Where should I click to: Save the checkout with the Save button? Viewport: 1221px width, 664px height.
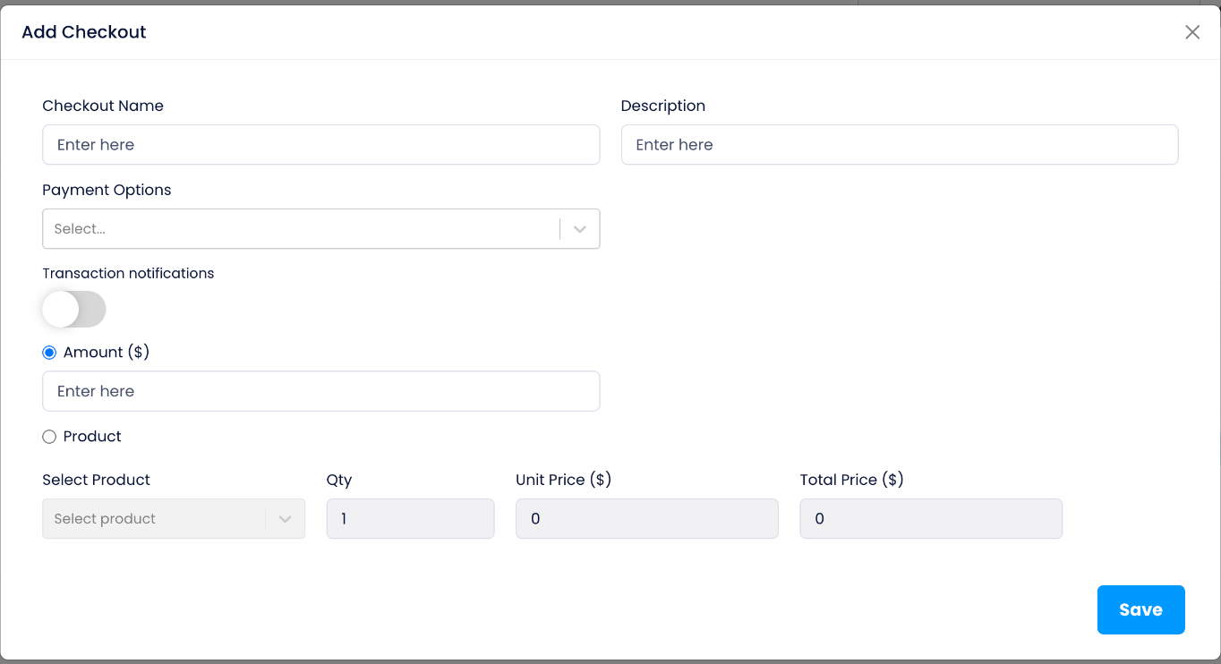coord(1141,610)
